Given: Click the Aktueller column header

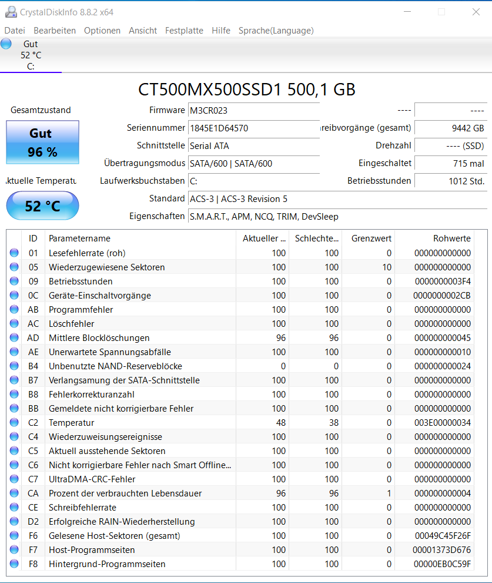Looking at the screenshot, I should click(263, 238).
